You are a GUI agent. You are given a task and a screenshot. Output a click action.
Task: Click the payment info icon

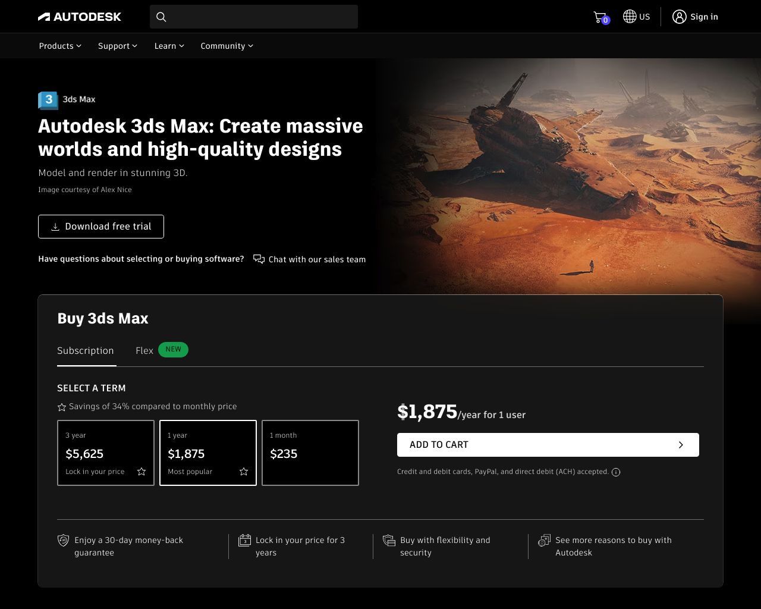pos(616,472)
